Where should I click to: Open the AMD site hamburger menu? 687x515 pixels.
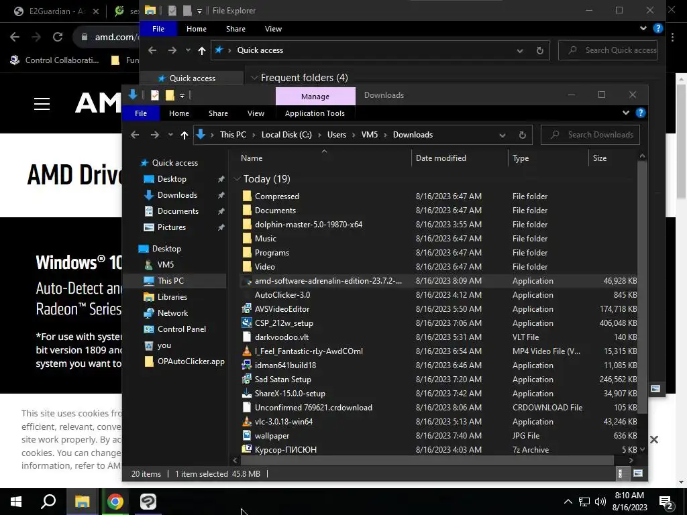(42, 104)
